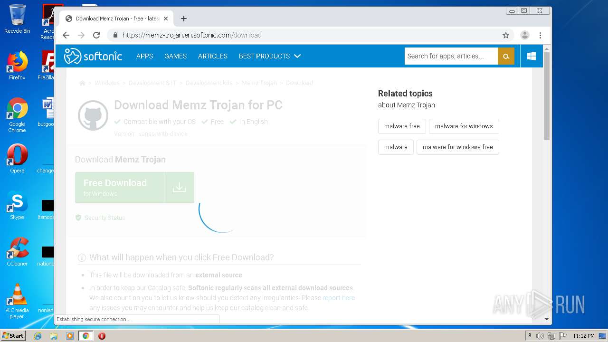Bookmark this page with star icon
The height and width of the screenshot is (342, 608).
point(506,35)
